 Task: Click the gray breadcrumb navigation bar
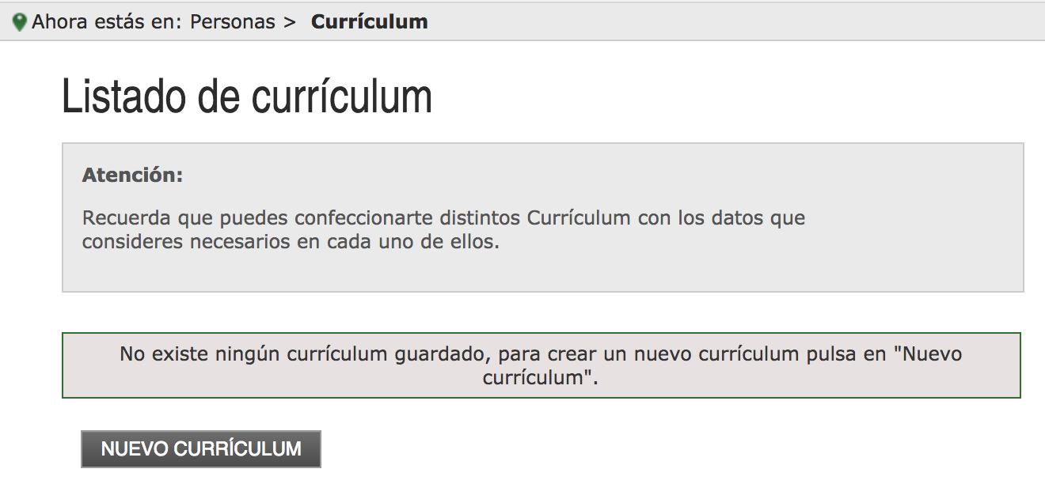click(522, 21)
